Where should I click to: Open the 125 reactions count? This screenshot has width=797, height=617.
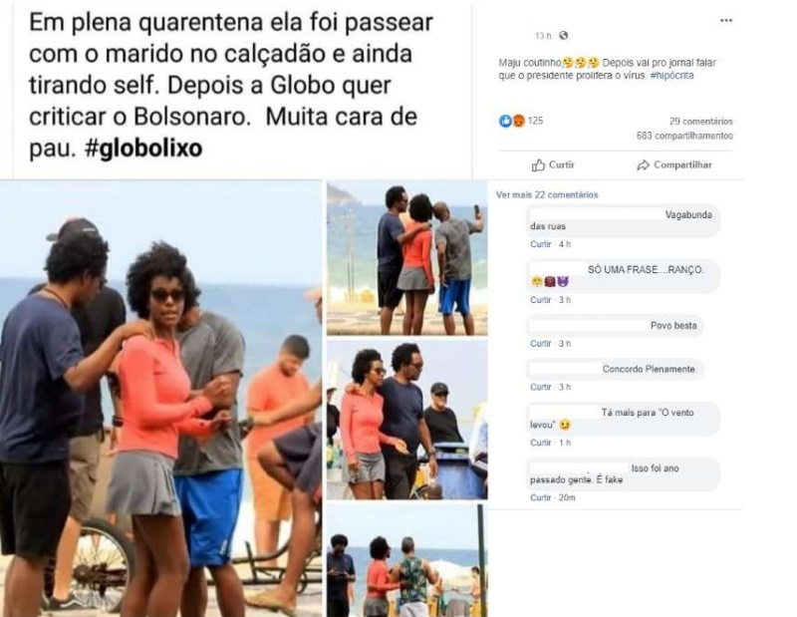535,121
